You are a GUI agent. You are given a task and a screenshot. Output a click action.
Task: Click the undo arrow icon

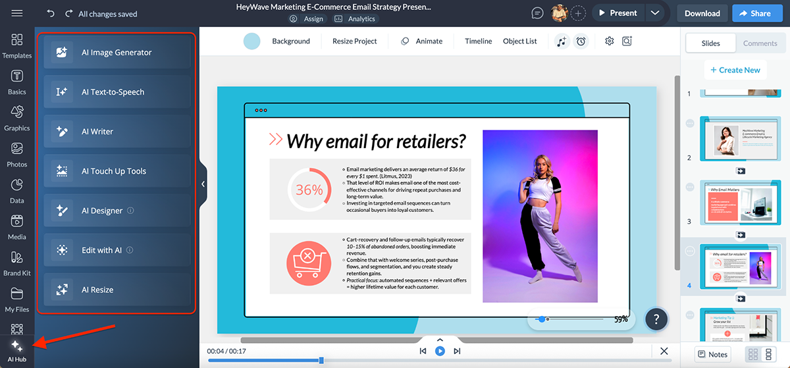point(51,13)
